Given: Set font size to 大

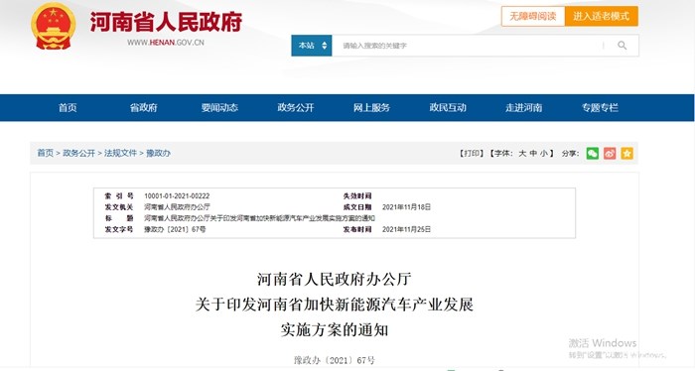Looking at the screenshot, I should [x=522, y=153].
